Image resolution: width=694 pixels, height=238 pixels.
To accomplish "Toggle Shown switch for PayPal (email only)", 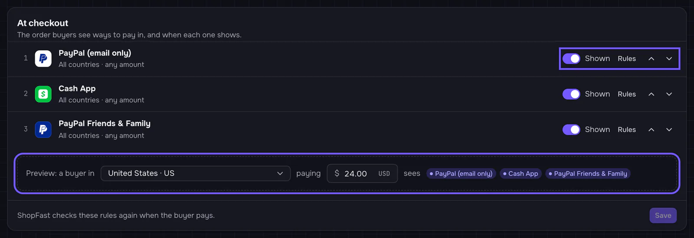I will pyautogui.click(x=571, y=59).
